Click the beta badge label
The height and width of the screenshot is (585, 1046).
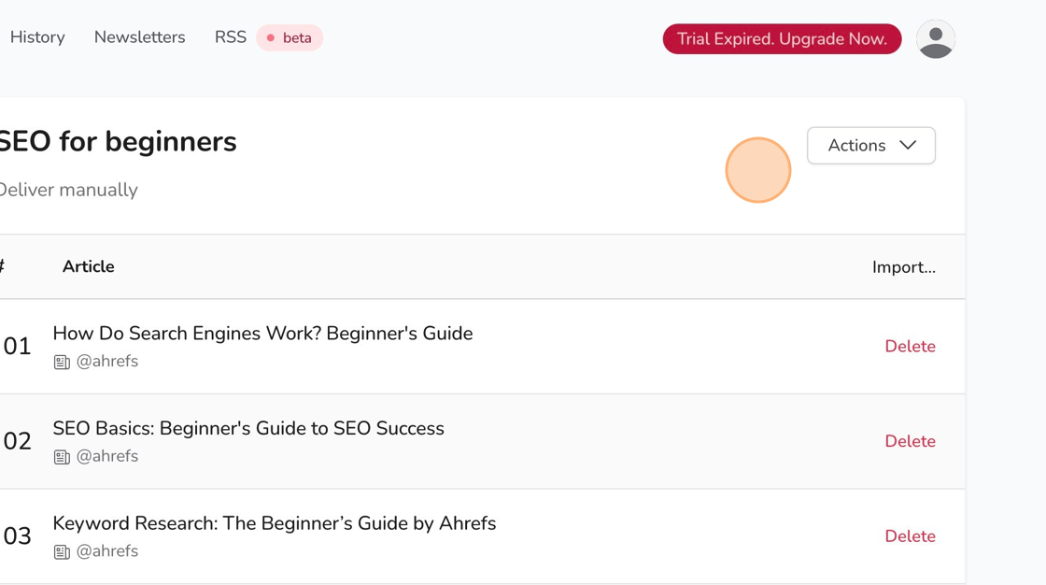click(x=290, y=38)
